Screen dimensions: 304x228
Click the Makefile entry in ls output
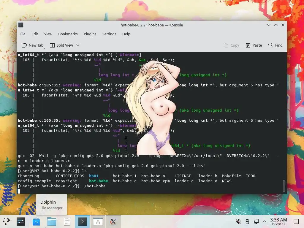231,176
